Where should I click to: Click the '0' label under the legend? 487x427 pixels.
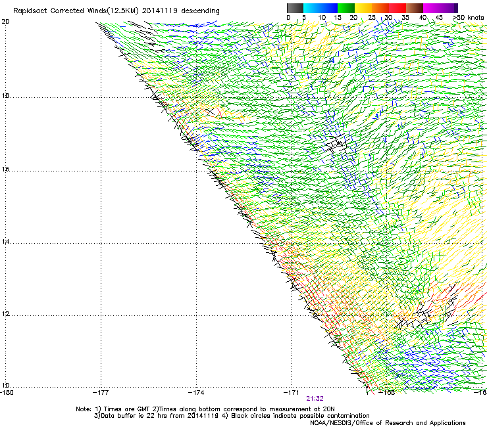[x=288, y=18]
